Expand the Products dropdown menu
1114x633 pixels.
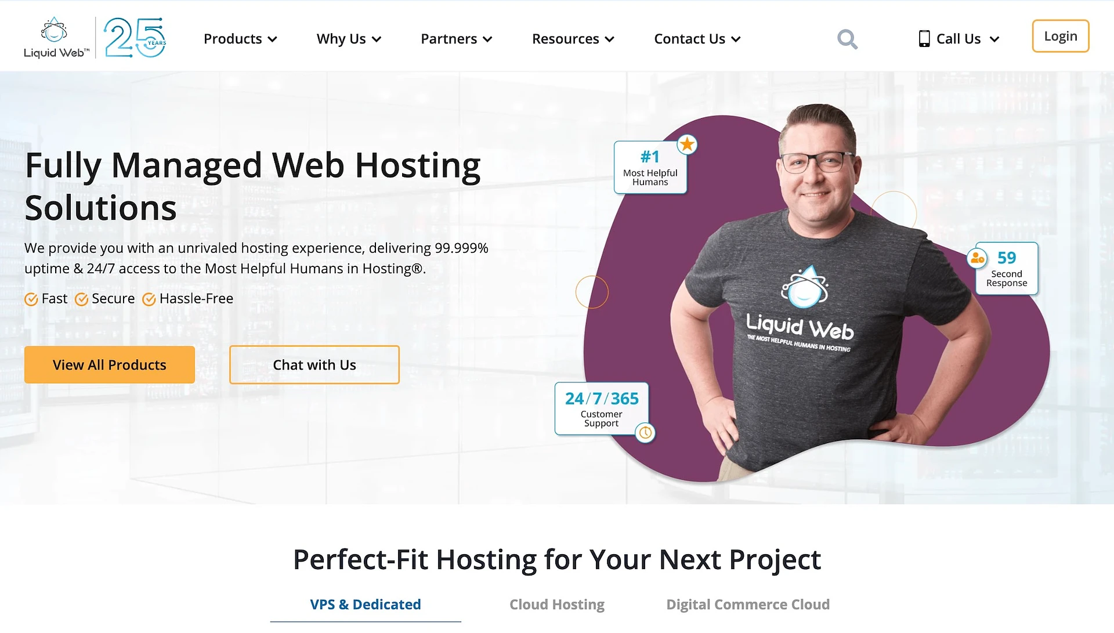click(x=240, y=38)
